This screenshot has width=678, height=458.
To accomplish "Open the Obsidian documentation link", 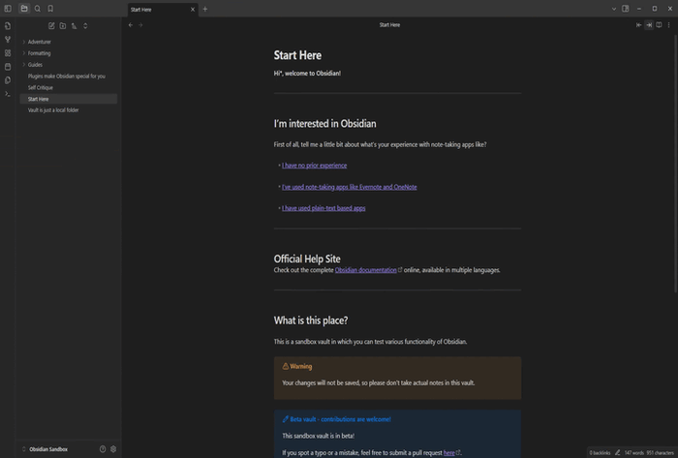I will (x=366, y=270).
